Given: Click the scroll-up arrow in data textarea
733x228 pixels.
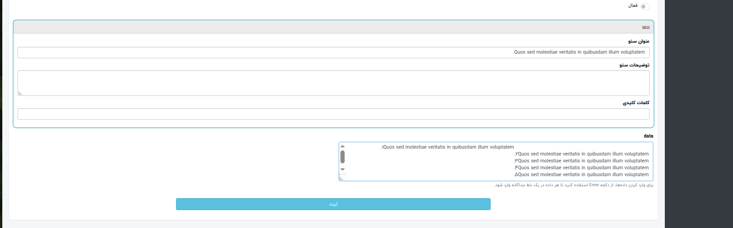Looking at the screenshot, I should click(342, 146).
